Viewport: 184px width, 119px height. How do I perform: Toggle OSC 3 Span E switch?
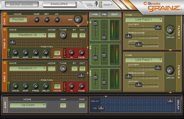(x=9, y=83)
